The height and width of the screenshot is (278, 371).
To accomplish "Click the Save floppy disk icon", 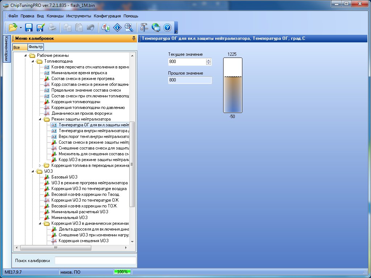I will [29, 28].
